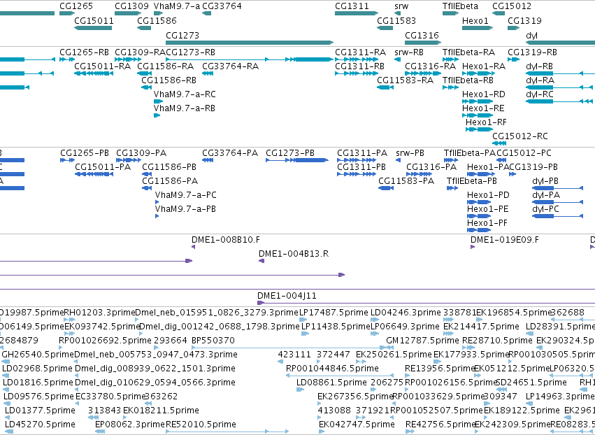
Task: Click the CG1311-RA transcript label
Action: point(361,52)
